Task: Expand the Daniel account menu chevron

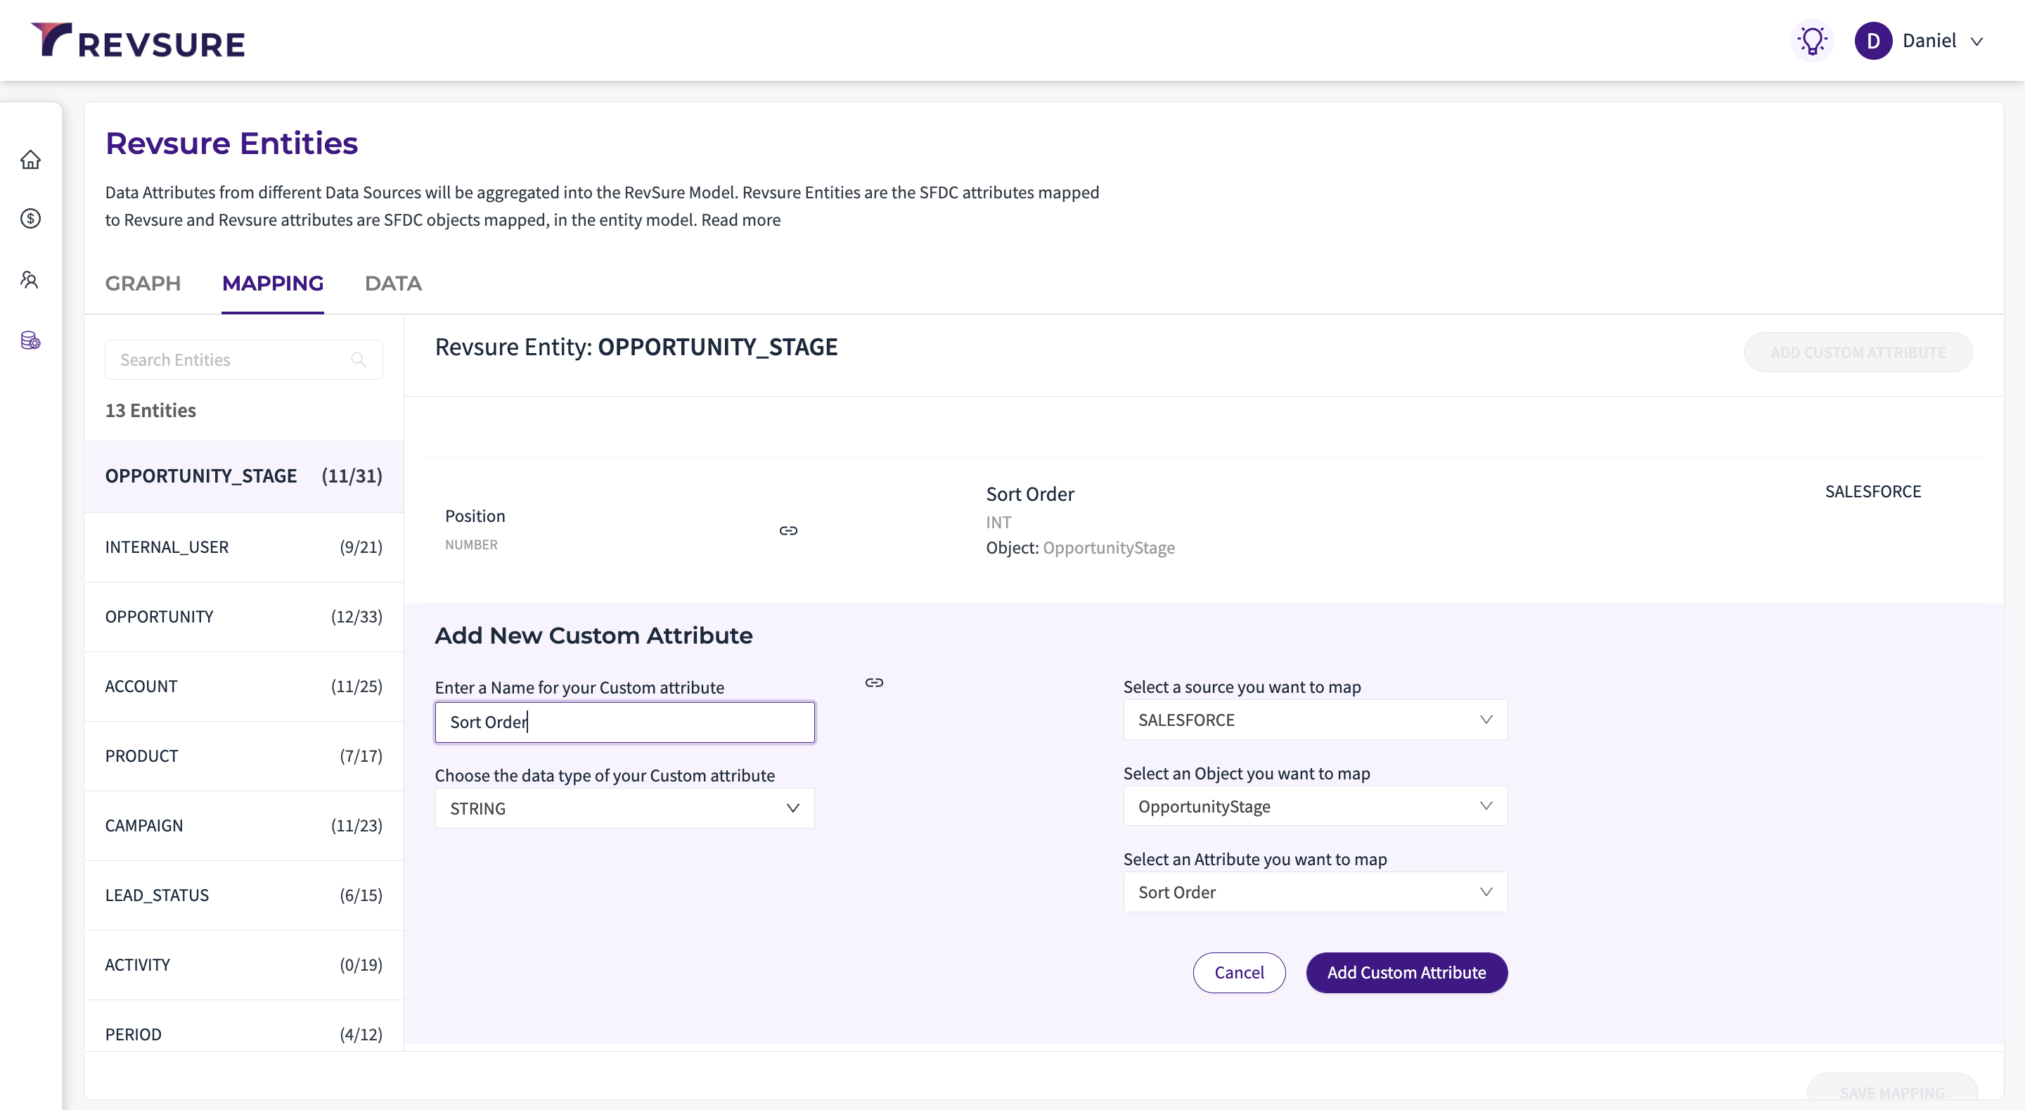Action: (1977, 41)
